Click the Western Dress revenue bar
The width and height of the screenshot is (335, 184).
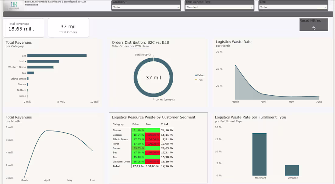click(41, 67)
